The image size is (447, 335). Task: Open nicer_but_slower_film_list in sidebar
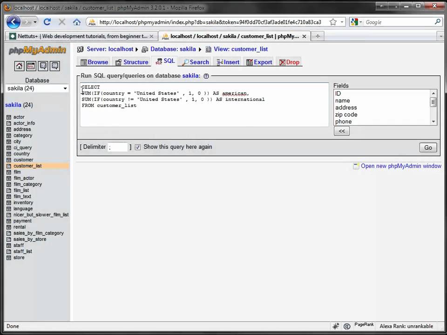pos(41,215)
